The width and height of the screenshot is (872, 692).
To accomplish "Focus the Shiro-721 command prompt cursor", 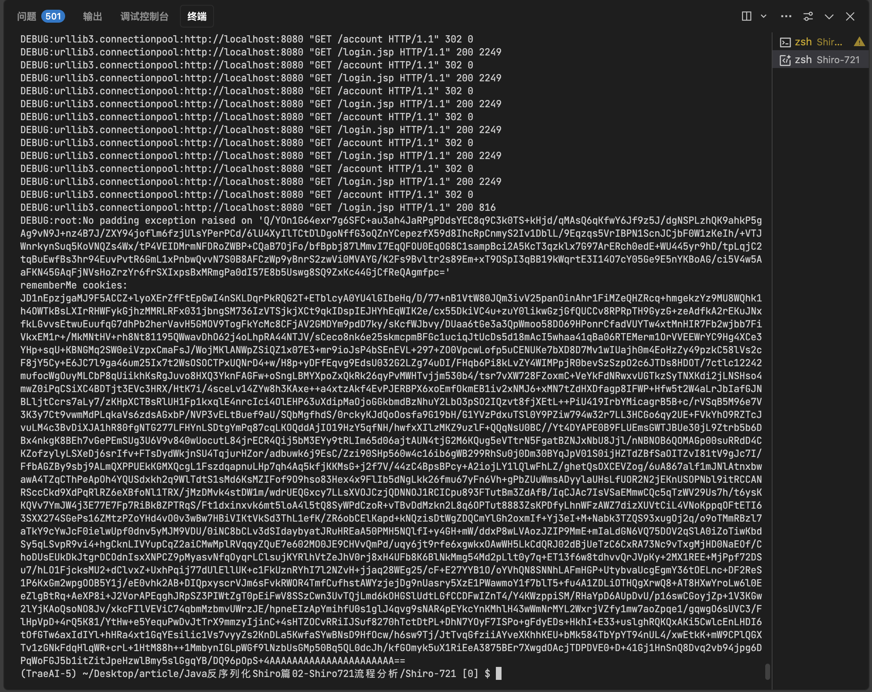I will click(499, 673).
